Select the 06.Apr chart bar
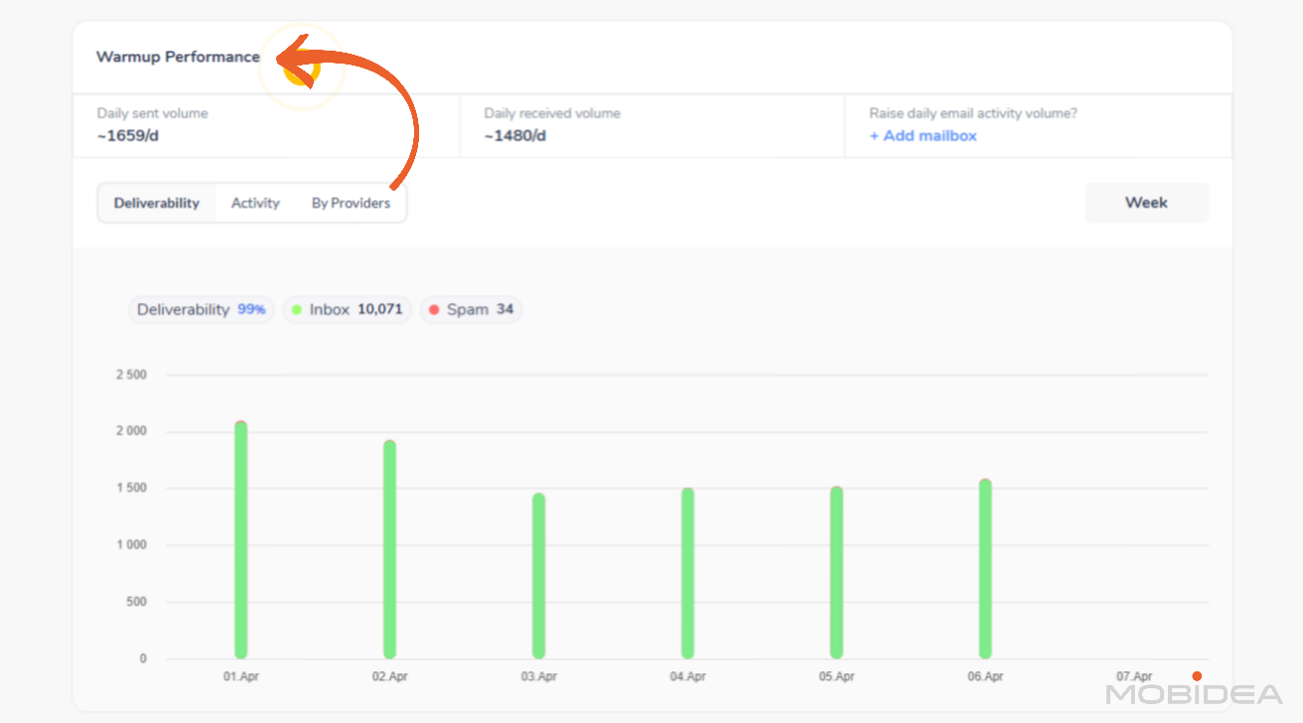The image size is (1303, 723). [985, 569]
